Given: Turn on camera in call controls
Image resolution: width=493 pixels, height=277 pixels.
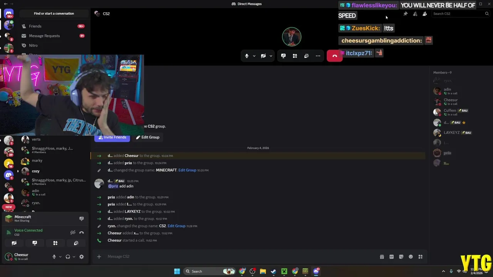Looking at the screenshot, I should pos(263,56).
